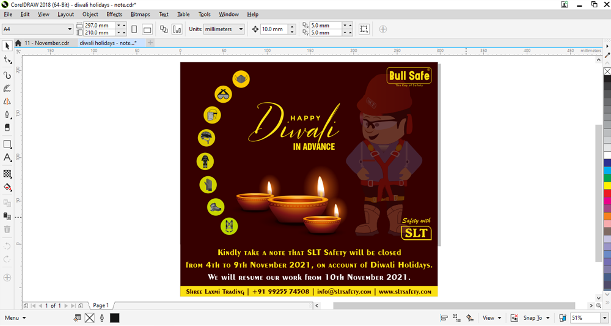Open the duplicate distance Y dropdown arrow
611x326 pixels.
[345, 33]
